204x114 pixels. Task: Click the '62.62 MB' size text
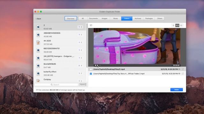coord(47,29)
